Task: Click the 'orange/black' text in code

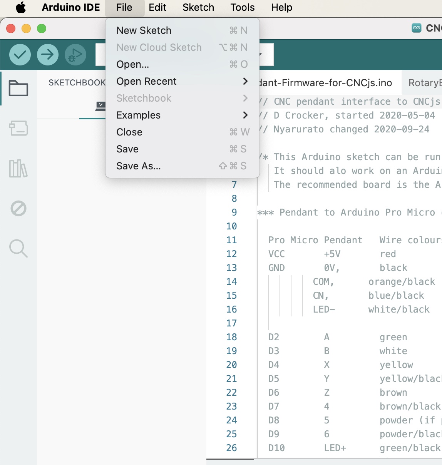Action: coord(402,282)
